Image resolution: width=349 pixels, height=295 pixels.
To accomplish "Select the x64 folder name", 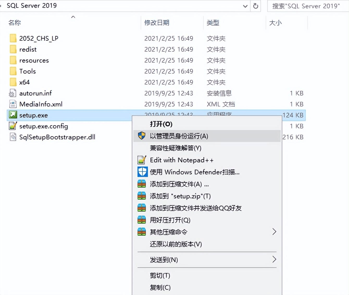I will point(24,82).
